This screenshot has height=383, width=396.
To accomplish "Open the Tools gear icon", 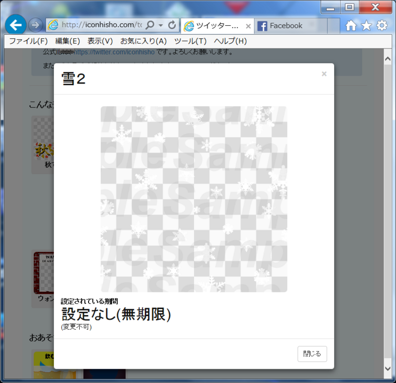I will tap(382, 26).
